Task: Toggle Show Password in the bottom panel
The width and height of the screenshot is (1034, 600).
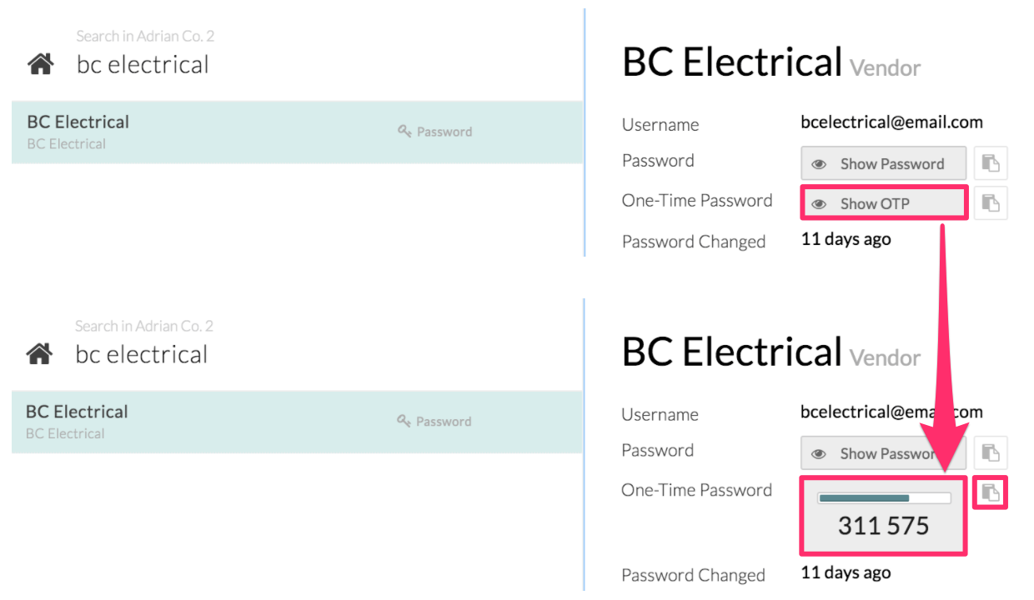Action: click(x=884, y=453)
